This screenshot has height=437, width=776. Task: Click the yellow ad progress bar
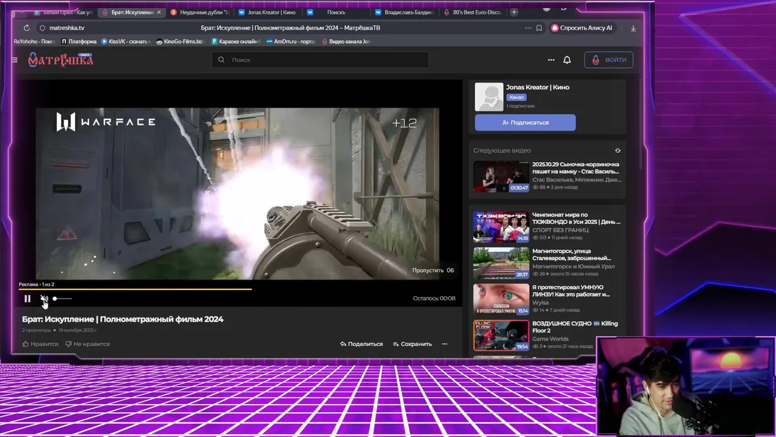coord(135,289)
